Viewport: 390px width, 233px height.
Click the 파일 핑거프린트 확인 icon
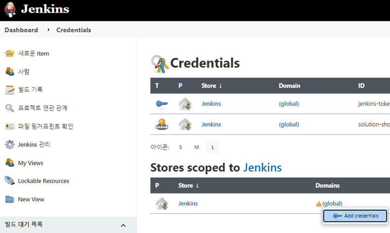coord(10,126)
